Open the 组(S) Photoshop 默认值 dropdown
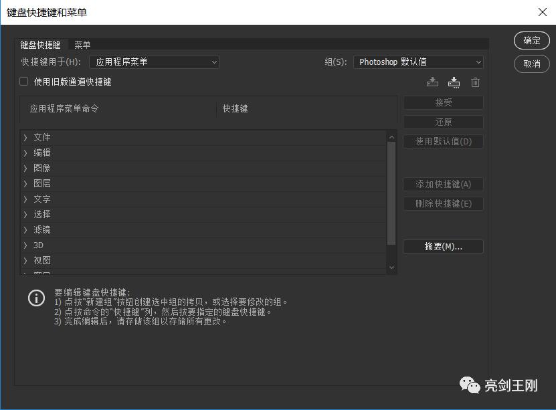This screenshot has width=556, height=410. pos(418,62)
